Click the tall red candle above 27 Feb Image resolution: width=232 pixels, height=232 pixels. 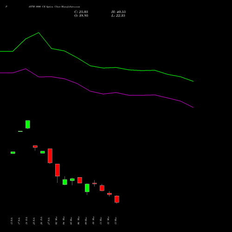click(50, 156)
